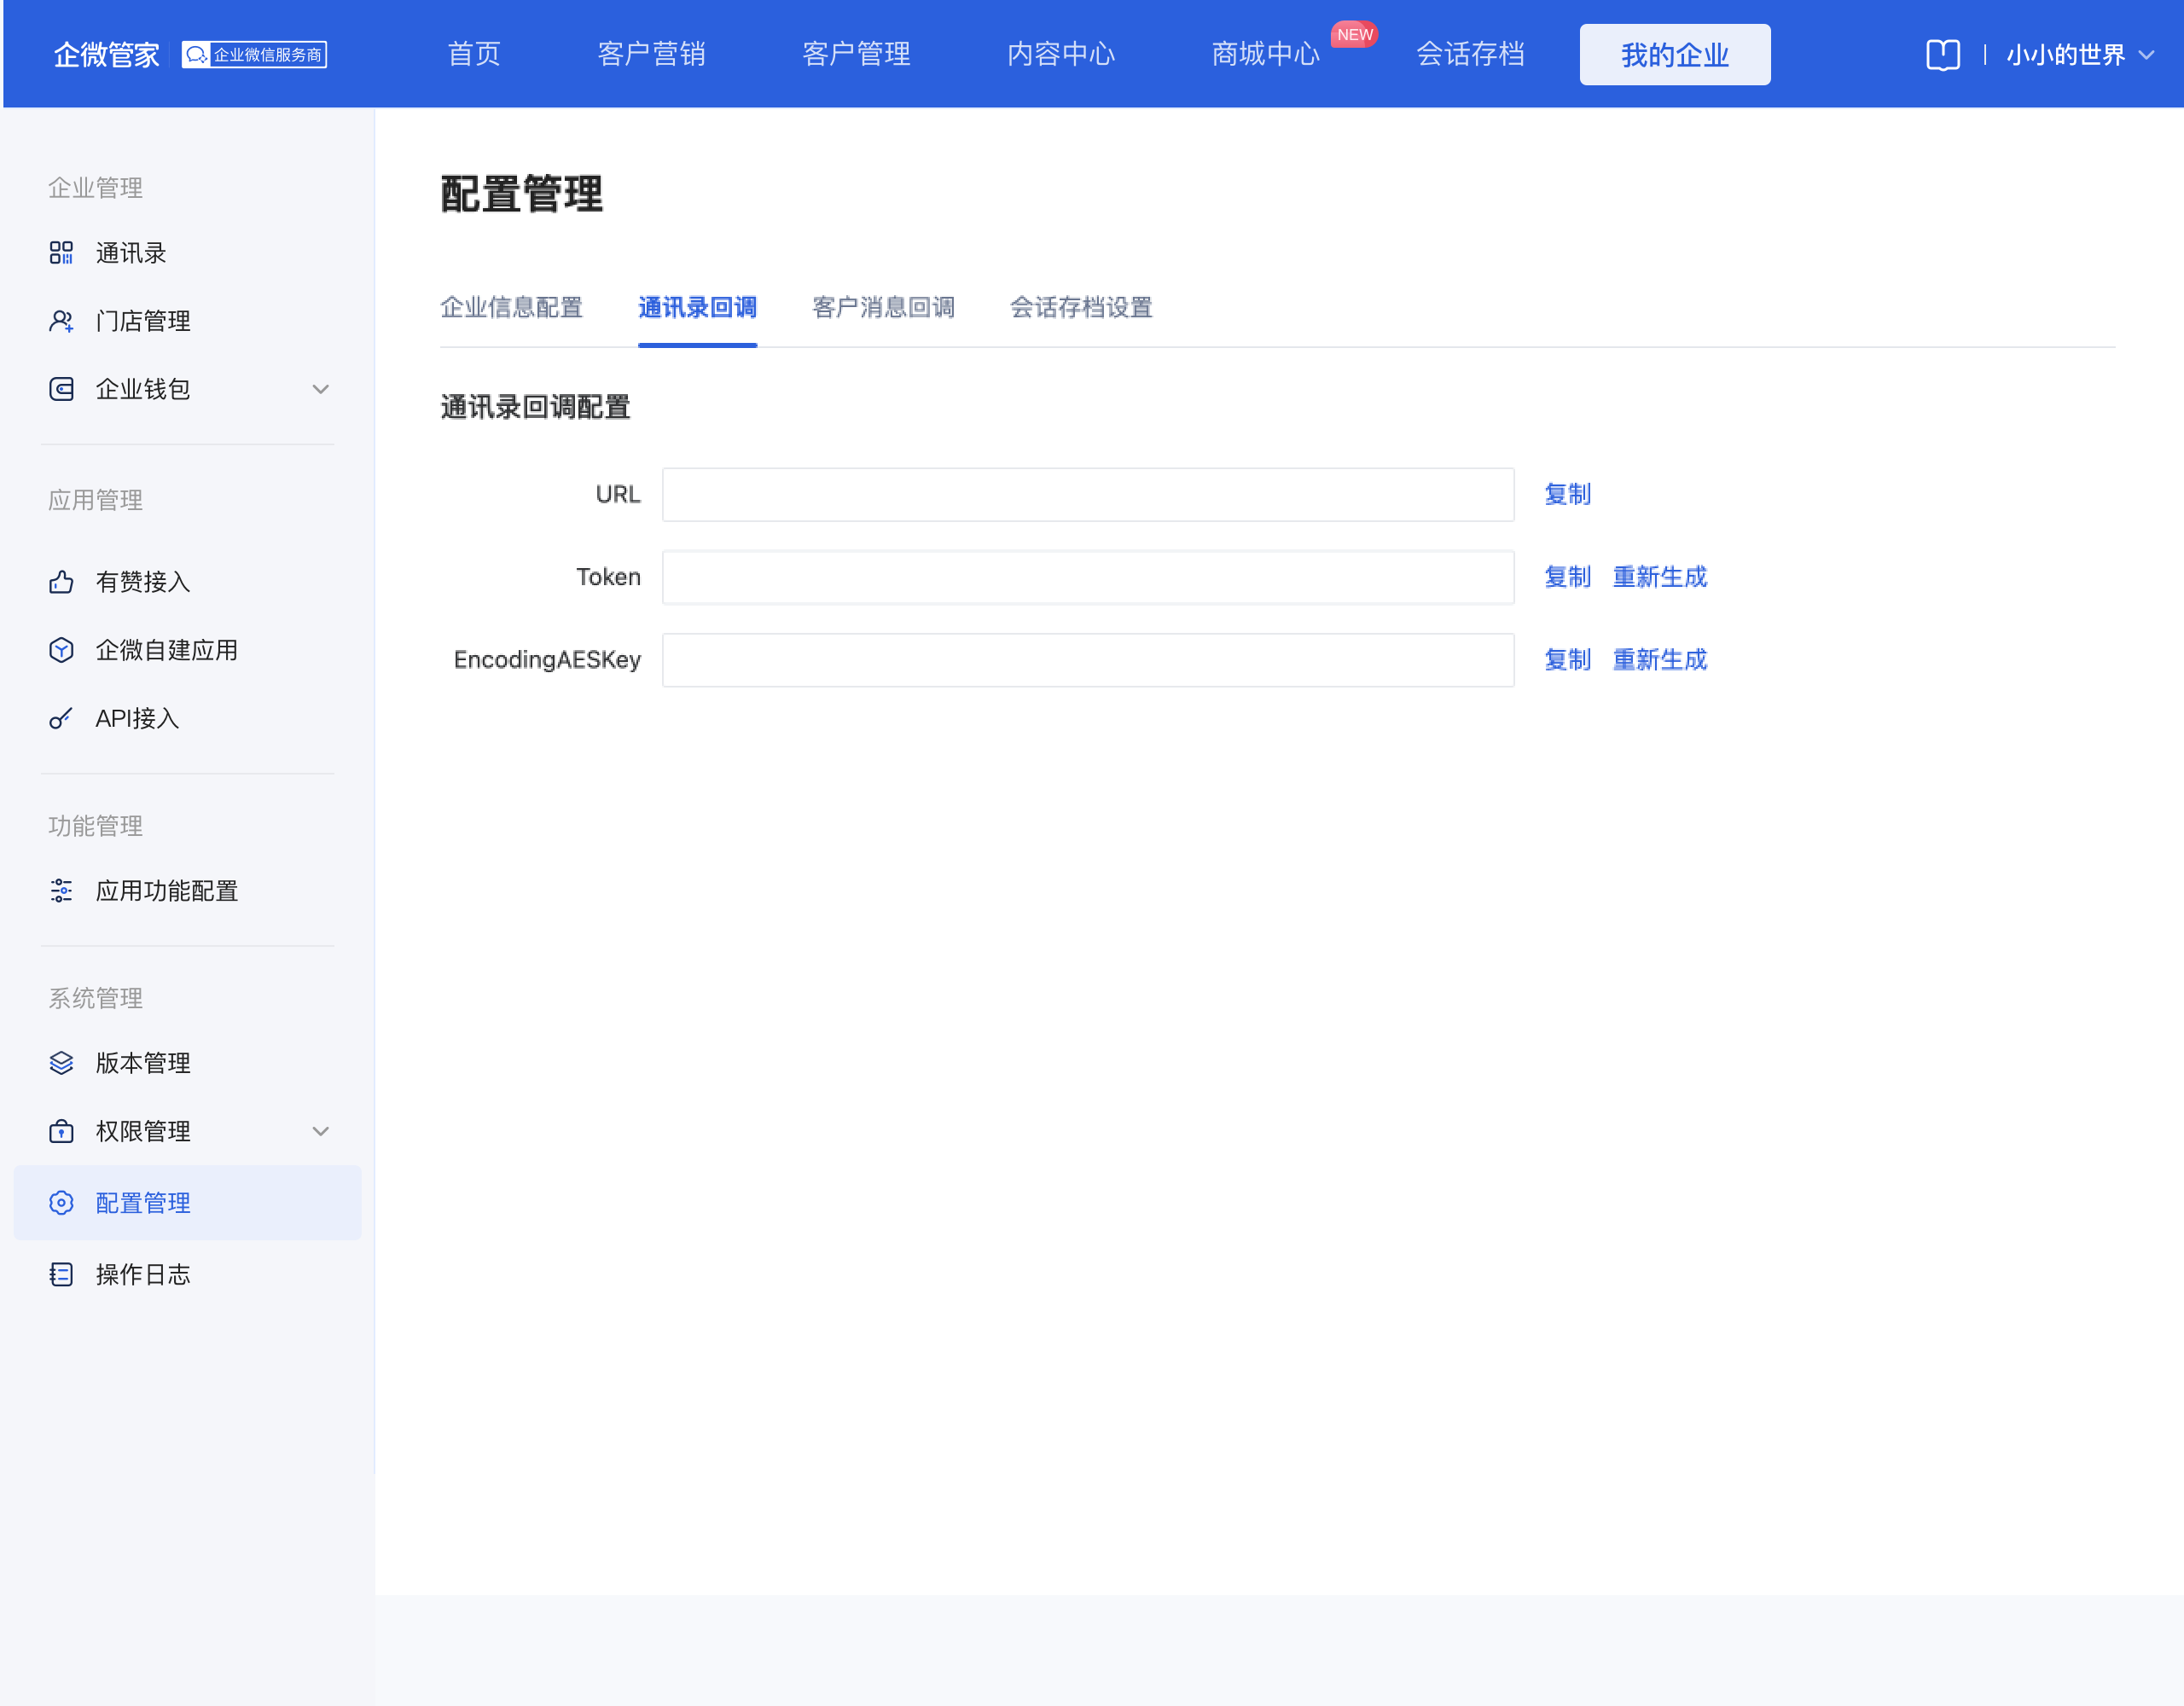Viewport: 2184px width, 1706px height.
Task: Focus the URL input field
Action: click(1088, 494)
